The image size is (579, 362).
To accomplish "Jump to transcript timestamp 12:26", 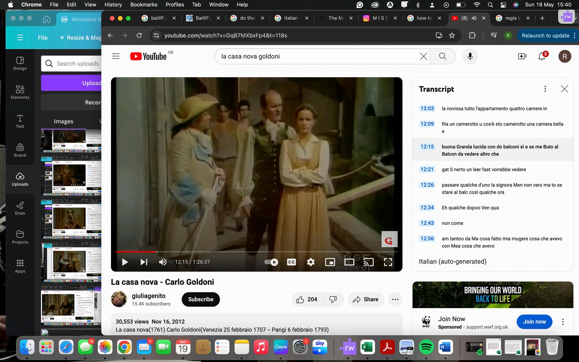I will point(427,185).
